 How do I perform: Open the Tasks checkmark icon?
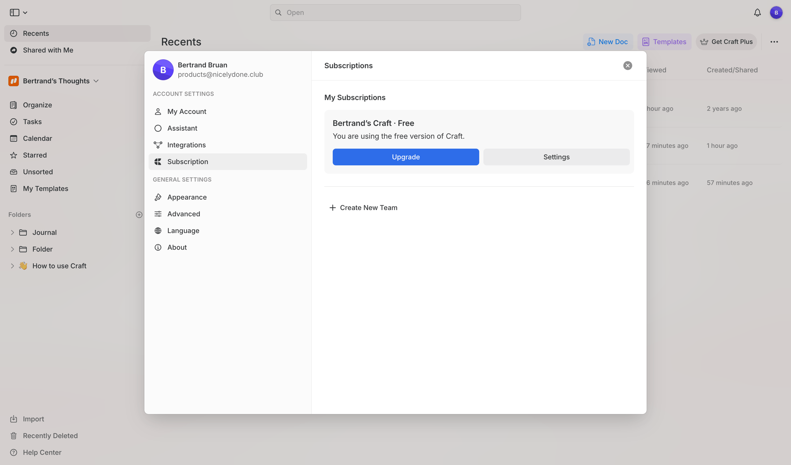(14, 122)
